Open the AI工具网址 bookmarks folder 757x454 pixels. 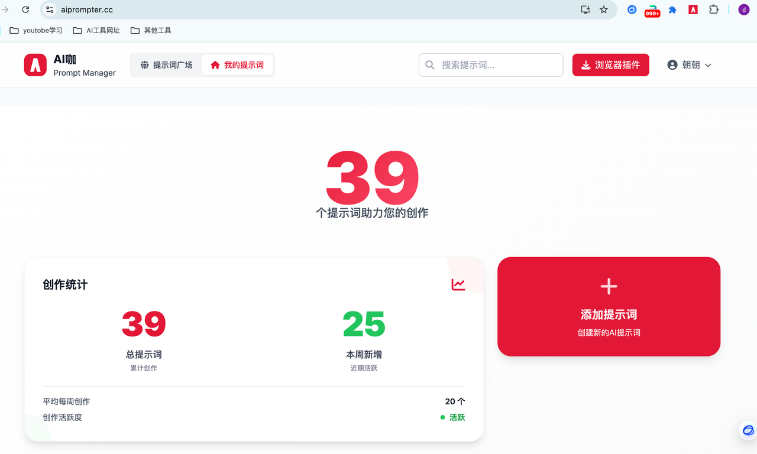(96, 30)
